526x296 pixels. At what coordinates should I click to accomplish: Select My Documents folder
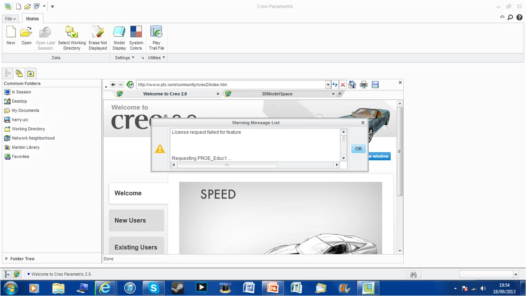click(25, 111)
